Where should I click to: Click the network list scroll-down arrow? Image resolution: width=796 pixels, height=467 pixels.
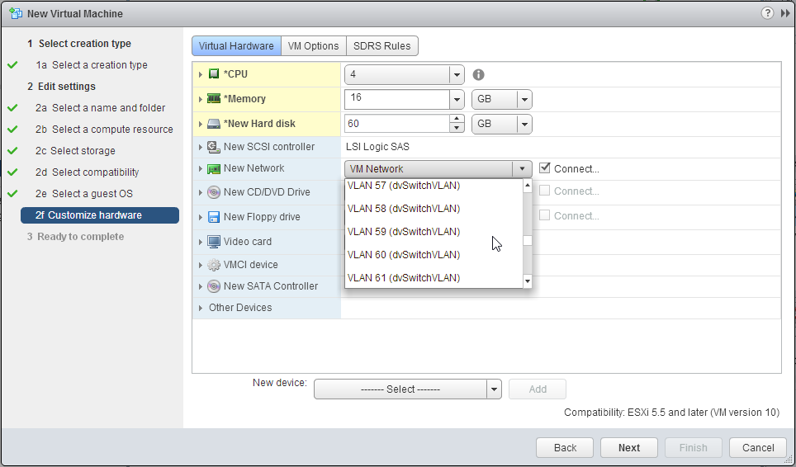528,281
